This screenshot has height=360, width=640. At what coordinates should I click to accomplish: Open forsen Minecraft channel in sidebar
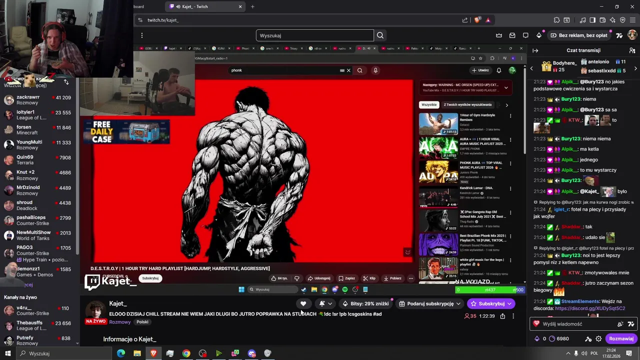[x=39, y=130]
